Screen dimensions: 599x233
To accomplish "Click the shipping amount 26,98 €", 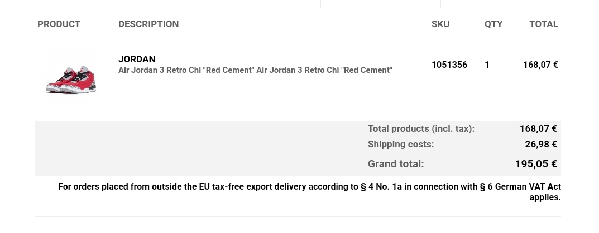I will (540, 144).
